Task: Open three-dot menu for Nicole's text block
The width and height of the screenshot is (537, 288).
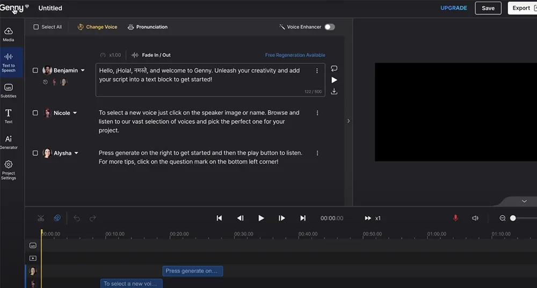Action: click(317, 113)
